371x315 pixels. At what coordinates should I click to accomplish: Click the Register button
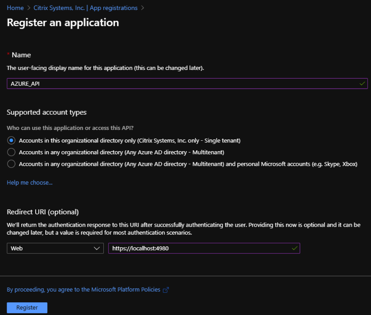pos(27,308)
